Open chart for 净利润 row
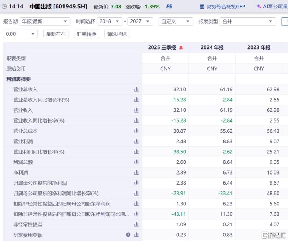 tap(136, 172)
